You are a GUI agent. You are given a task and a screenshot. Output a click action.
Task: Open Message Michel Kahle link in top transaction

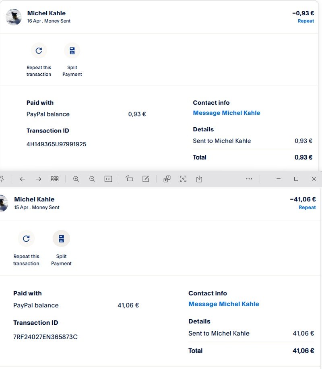click(226, 113)
